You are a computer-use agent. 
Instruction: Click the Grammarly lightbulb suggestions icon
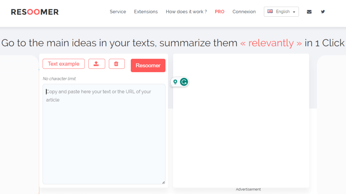click(x=175, y=82)
